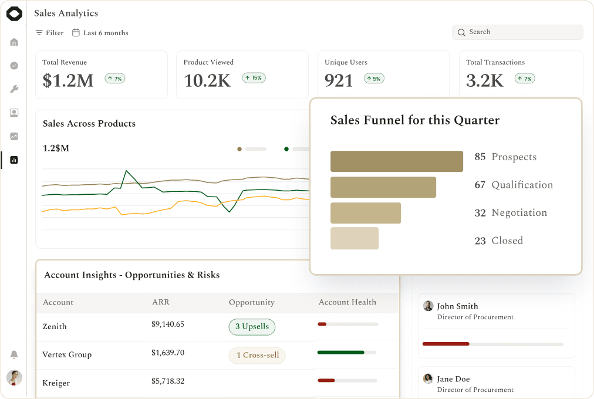This screenshot has width=594, height=399.
Task: Click the checkmark tasks icon in the sidebar
Action: tap(14, 66)
